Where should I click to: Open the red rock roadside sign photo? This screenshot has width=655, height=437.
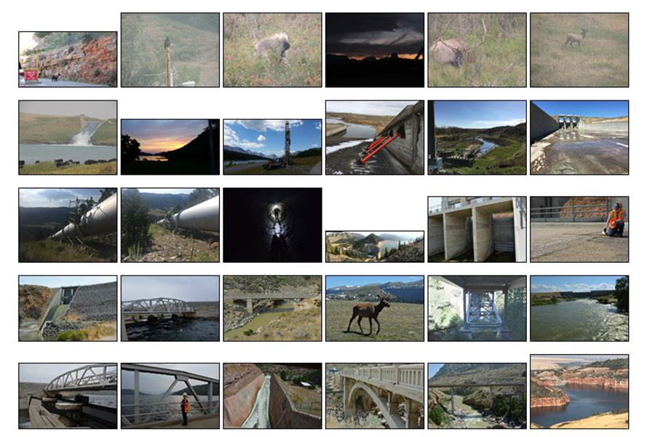(68, 60)
